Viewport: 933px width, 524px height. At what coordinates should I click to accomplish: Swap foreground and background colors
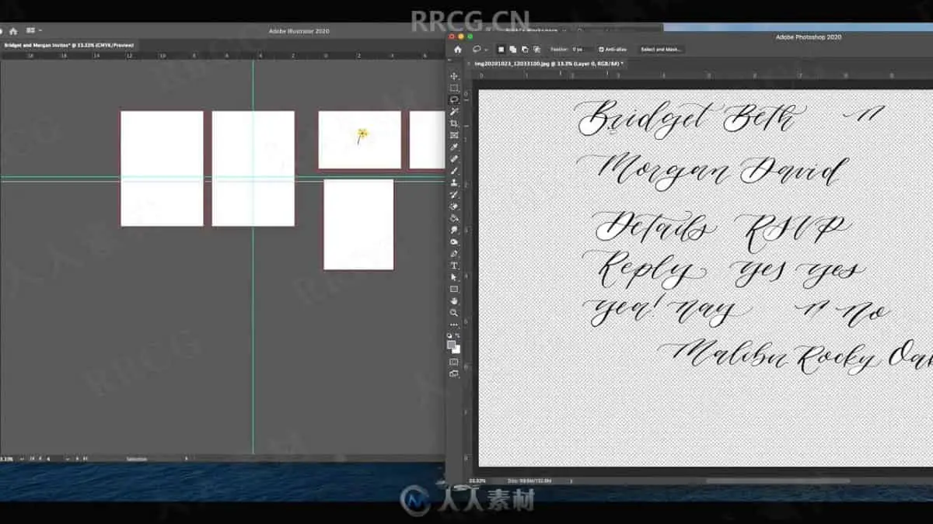click(x=459, y=335)
